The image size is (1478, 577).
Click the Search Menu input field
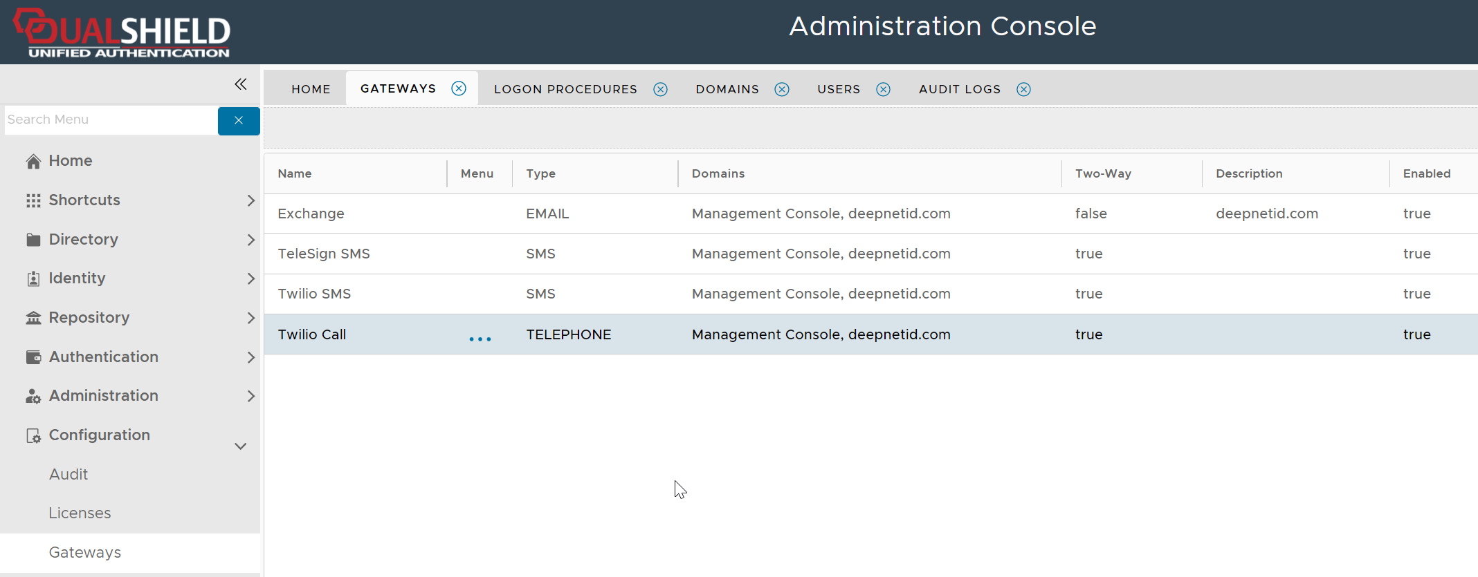[x=111, y=120]
